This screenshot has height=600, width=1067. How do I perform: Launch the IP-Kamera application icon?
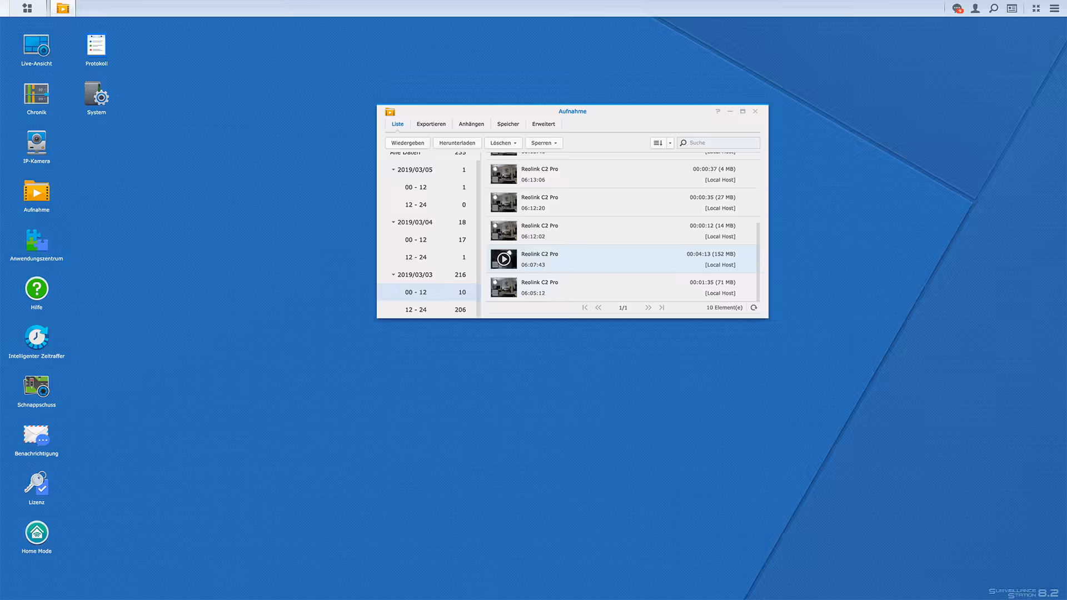37,143
